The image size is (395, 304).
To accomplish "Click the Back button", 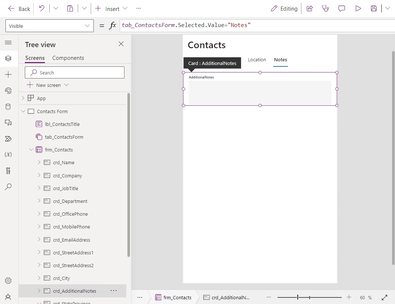I will point(18,8).
